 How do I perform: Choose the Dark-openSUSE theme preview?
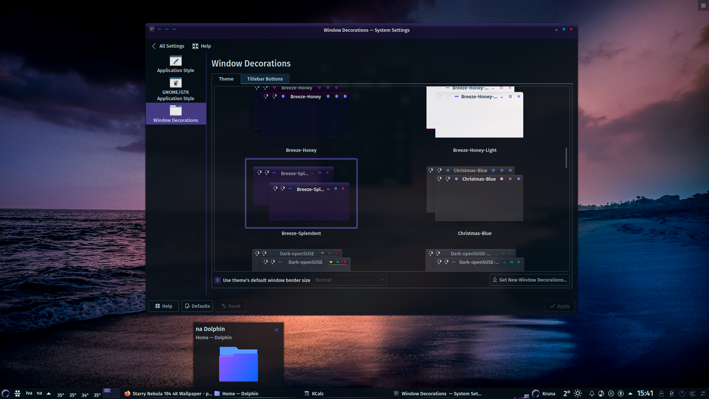click(x=301, y=260)
